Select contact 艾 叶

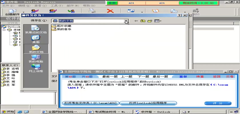click(x=8, y=78)
